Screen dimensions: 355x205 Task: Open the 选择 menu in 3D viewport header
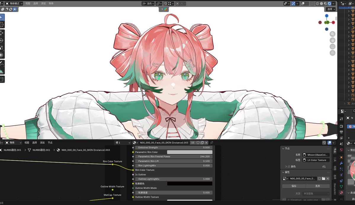pos(36,3)
